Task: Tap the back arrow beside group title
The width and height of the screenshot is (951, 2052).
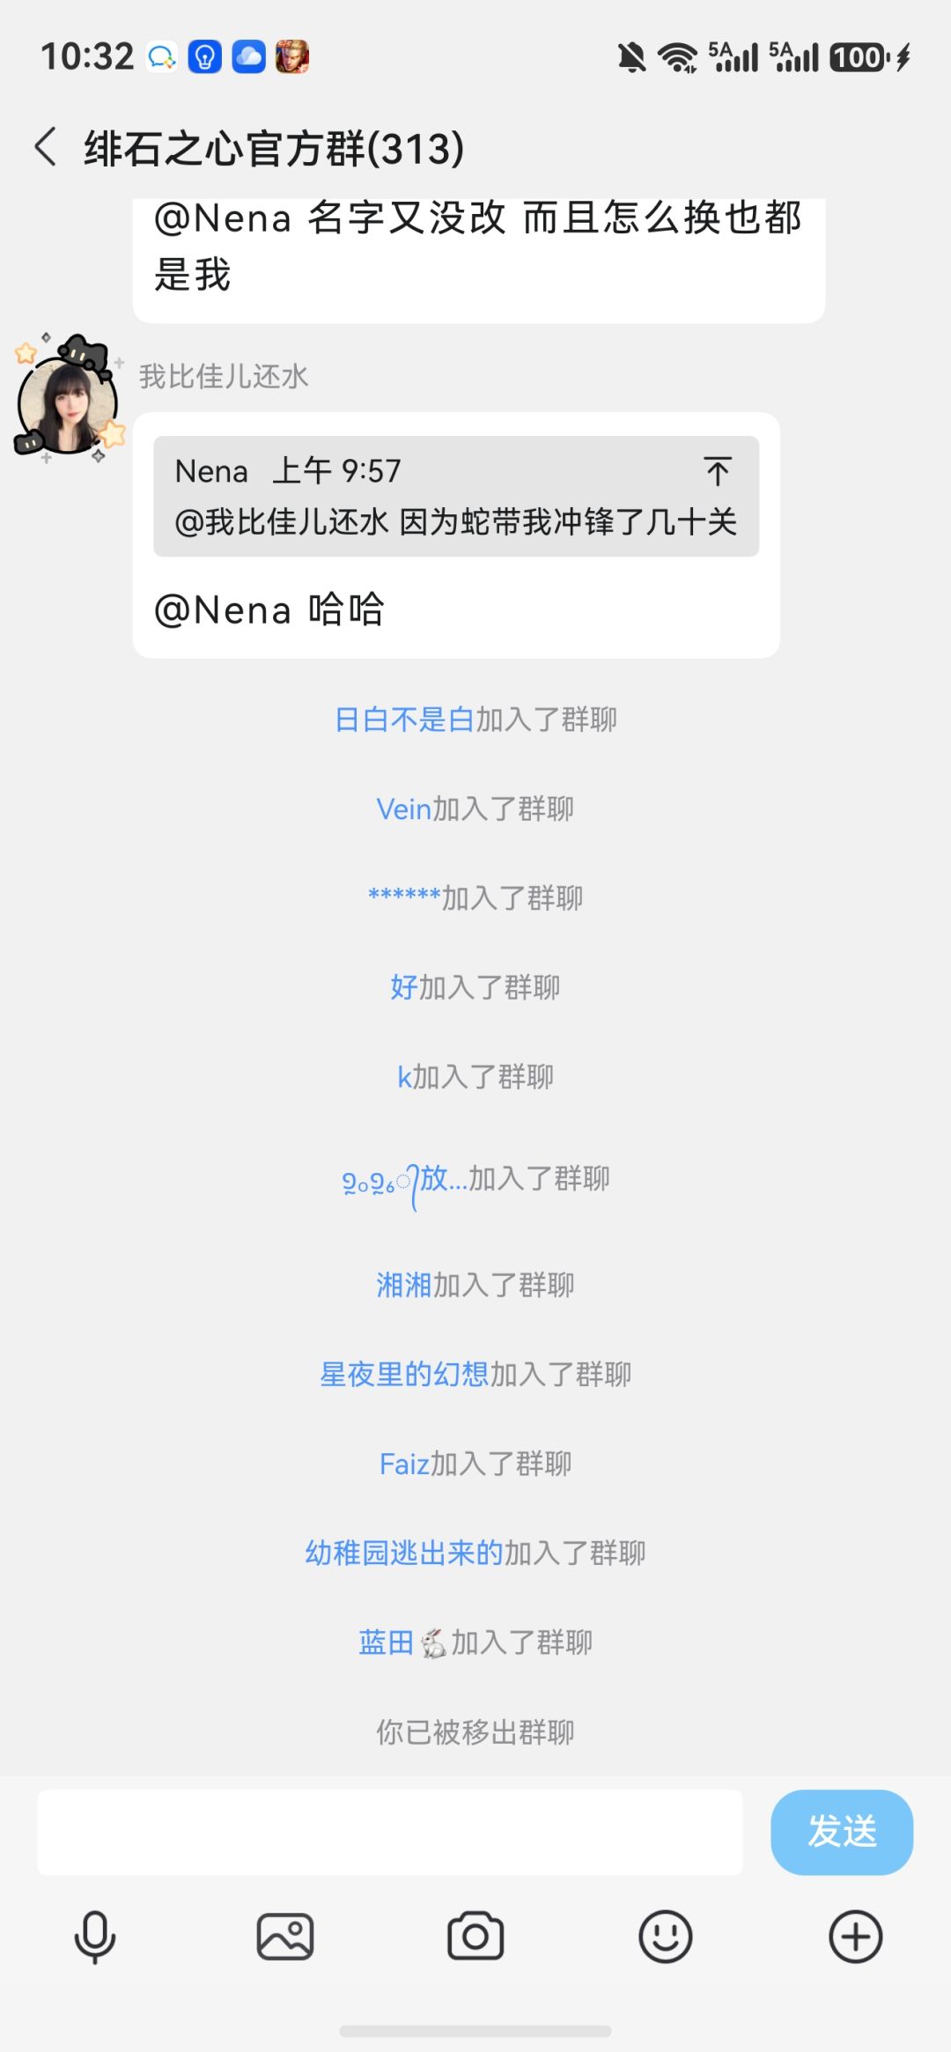Action: coord(46,146)
